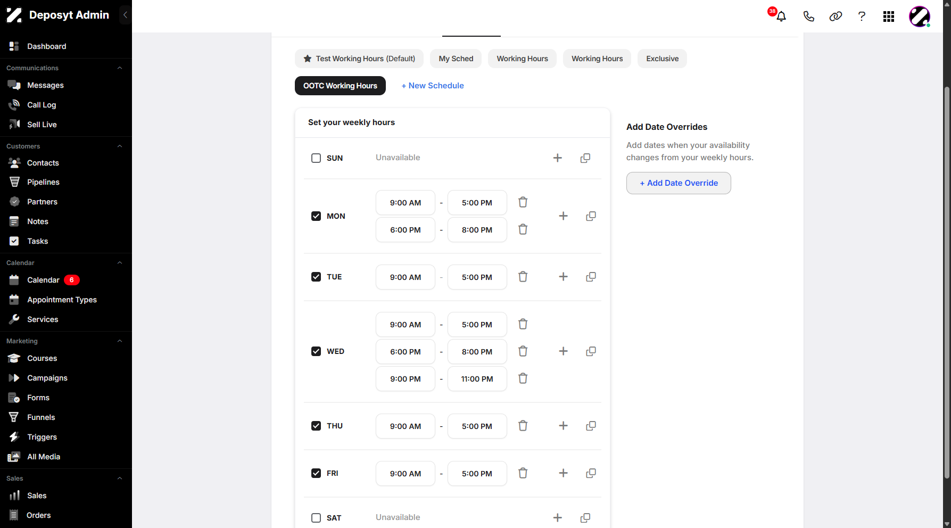Viewport: 951px width, 528px height.
Task: Open Pipelines in sidebar
Action: tap(44, 182)
